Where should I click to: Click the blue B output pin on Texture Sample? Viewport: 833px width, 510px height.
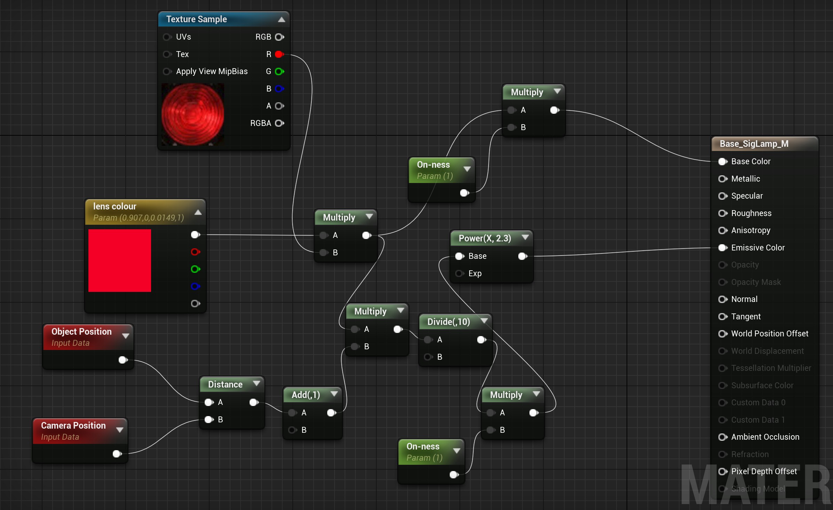pos(279,89)
